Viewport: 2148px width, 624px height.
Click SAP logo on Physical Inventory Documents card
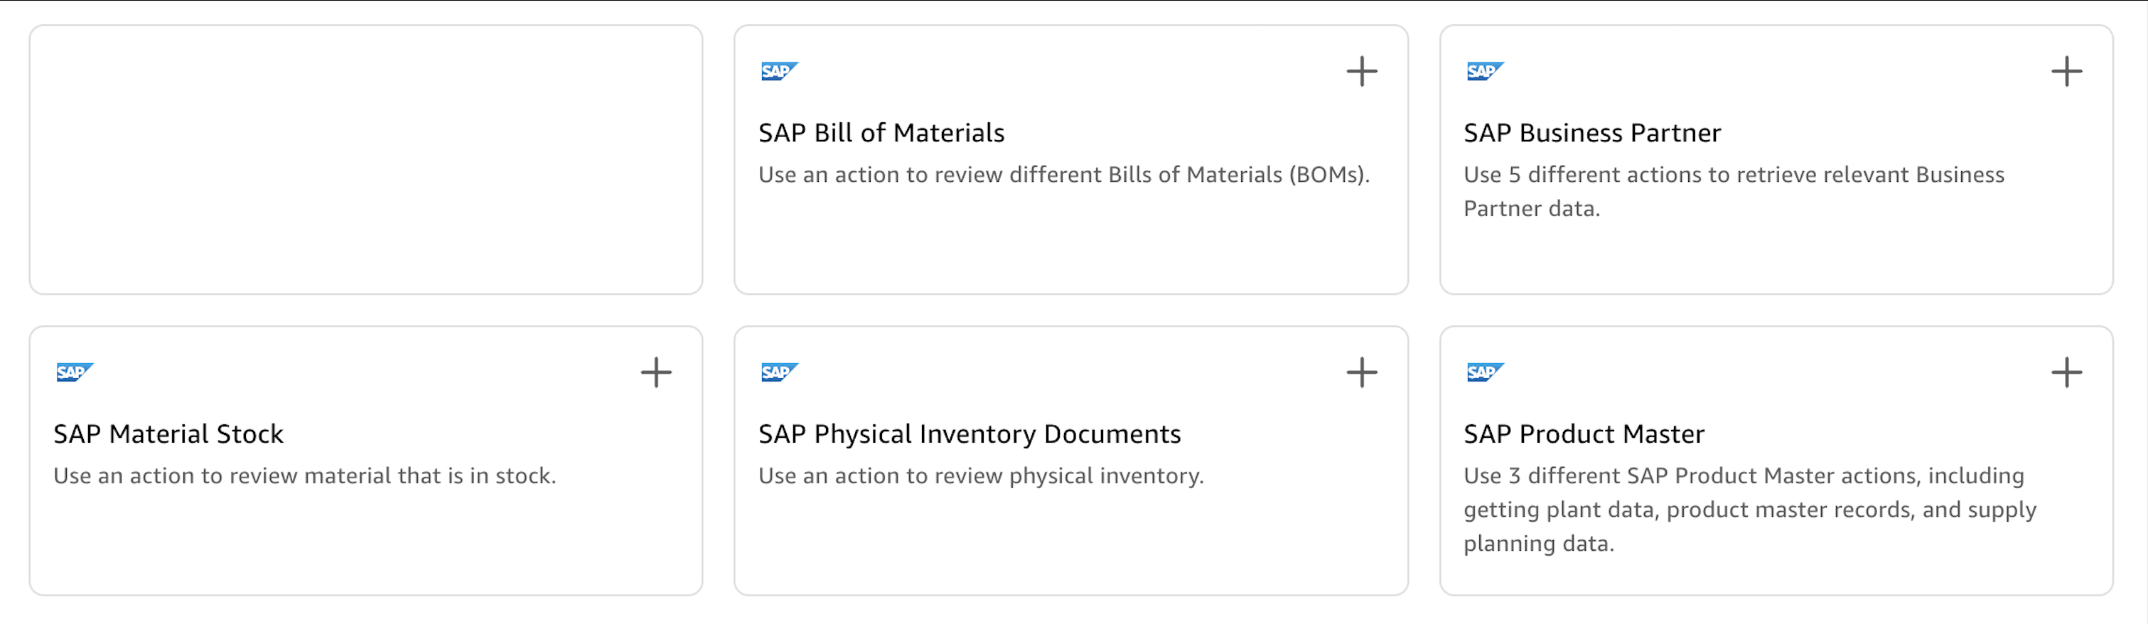(x=779, y=373)
